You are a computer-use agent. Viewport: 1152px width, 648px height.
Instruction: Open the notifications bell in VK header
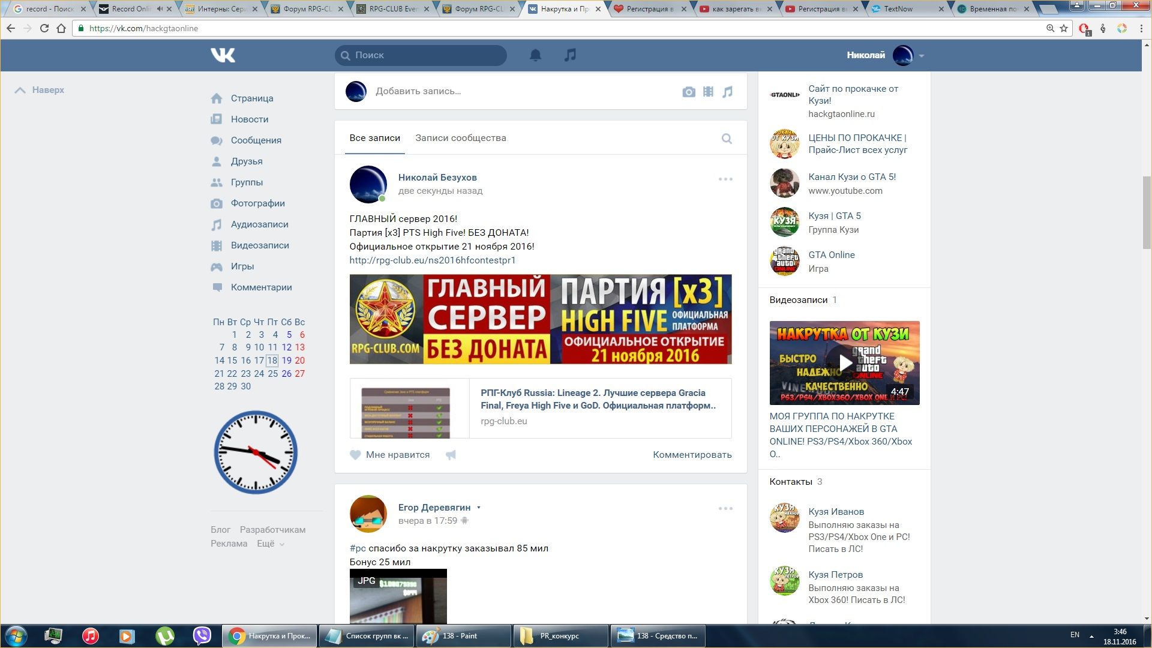click(535, 55)
